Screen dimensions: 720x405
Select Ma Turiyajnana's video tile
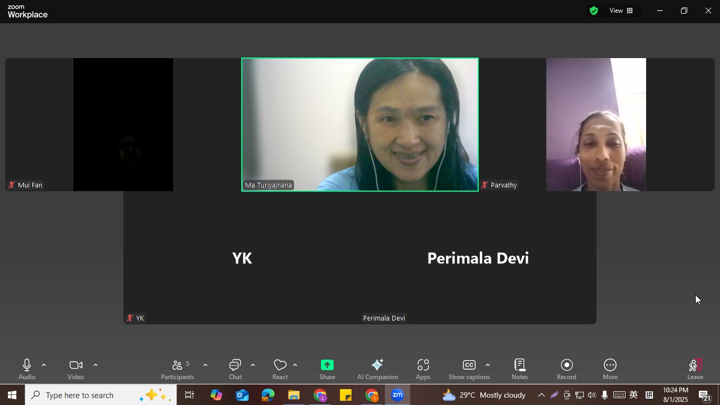point(360,124)
